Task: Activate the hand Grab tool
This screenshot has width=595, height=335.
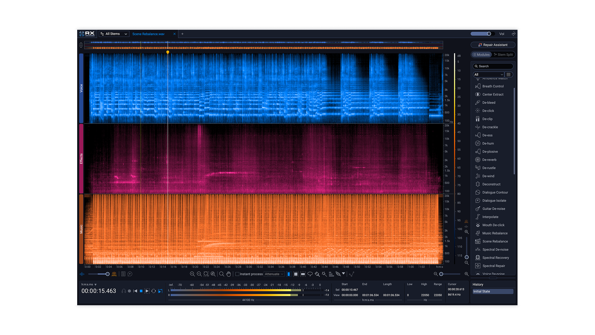Action: coord(229,274)
